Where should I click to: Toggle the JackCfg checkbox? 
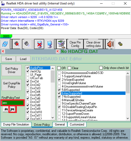pos(28,71)
